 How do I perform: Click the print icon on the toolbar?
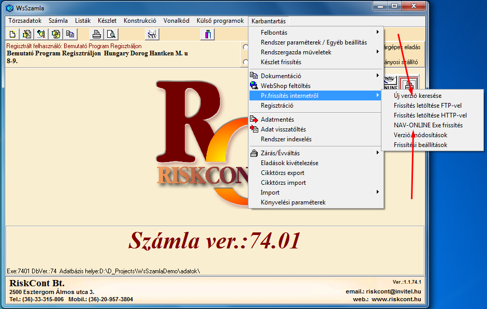pyautogui.click(x=96, y=34)
